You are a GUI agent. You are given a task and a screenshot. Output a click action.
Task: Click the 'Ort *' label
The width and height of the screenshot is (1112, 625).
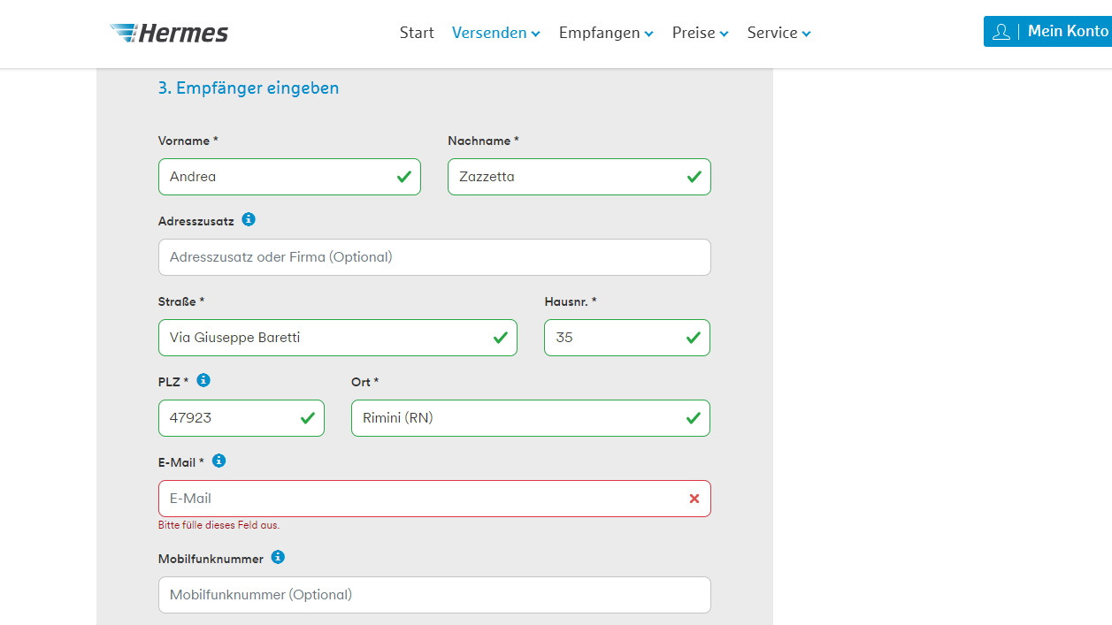pos(364,382)
